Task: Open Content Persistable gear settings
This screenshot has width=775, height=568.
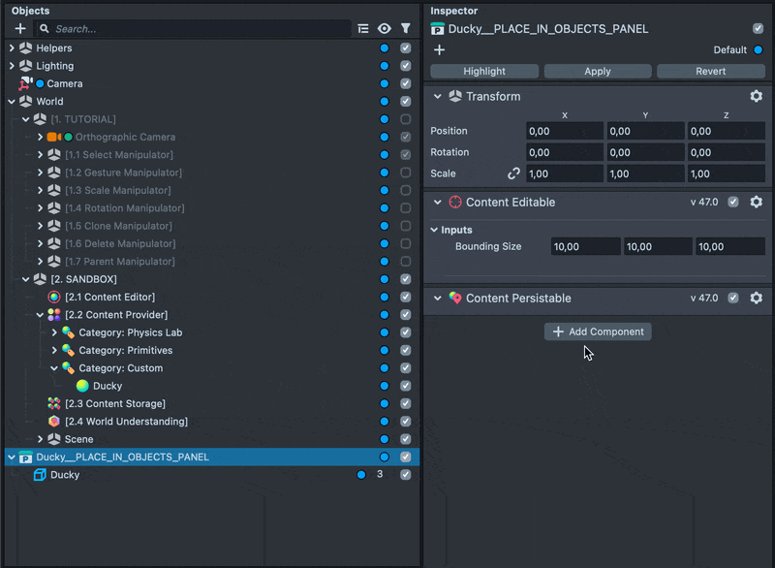Action: [757, 298]
